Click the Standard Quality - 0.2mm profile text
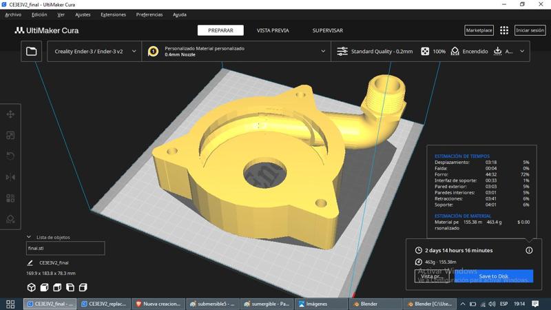The height and width of the screenshot is (310, 551). 382,51
